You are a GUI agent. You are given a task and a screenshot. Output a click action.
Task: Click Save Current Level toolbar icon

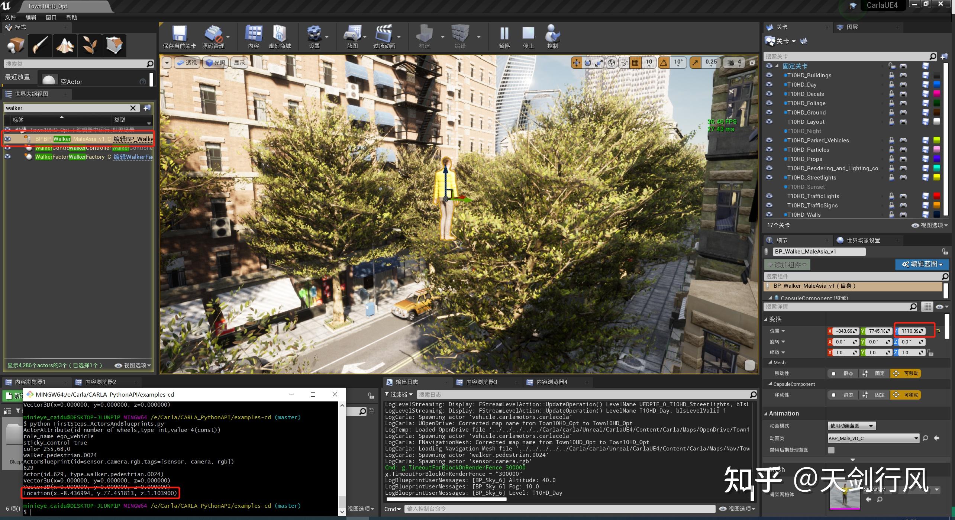[x=179, y=36]
